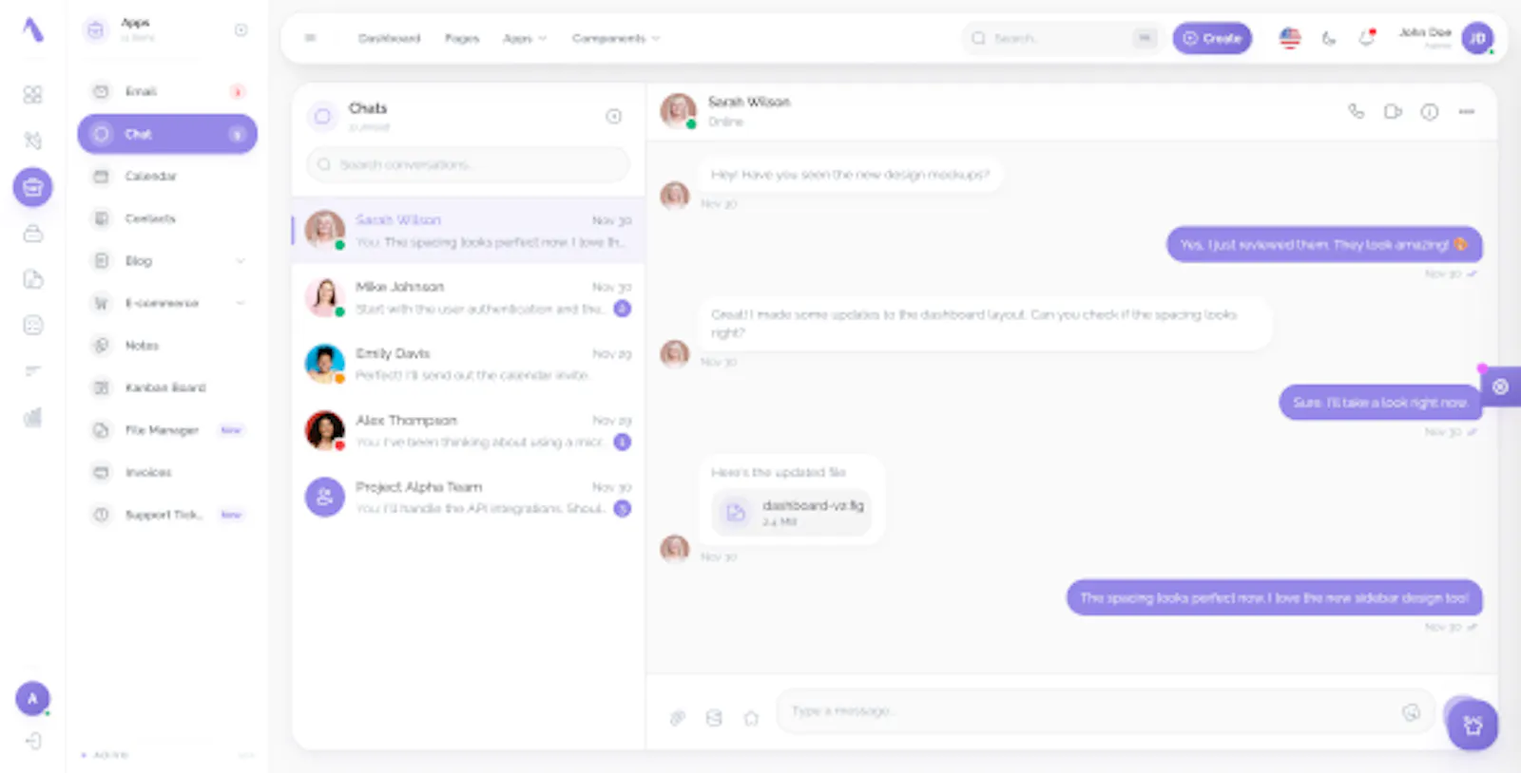Open the Project Alpha Team conversation

point(469,498)
